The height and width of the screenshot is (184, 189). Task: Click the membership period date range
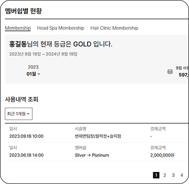tap(43, 54)
